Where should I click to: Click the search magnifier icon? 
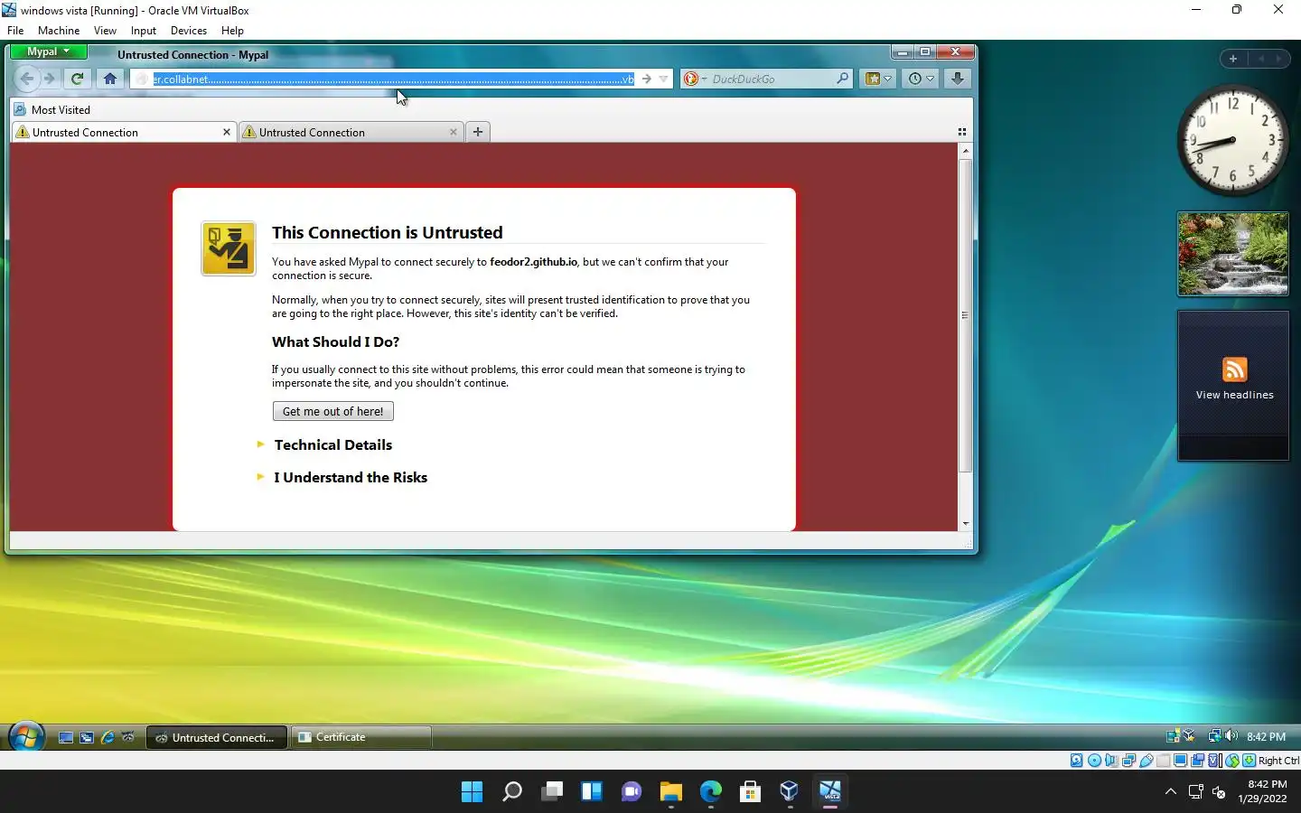842,79
